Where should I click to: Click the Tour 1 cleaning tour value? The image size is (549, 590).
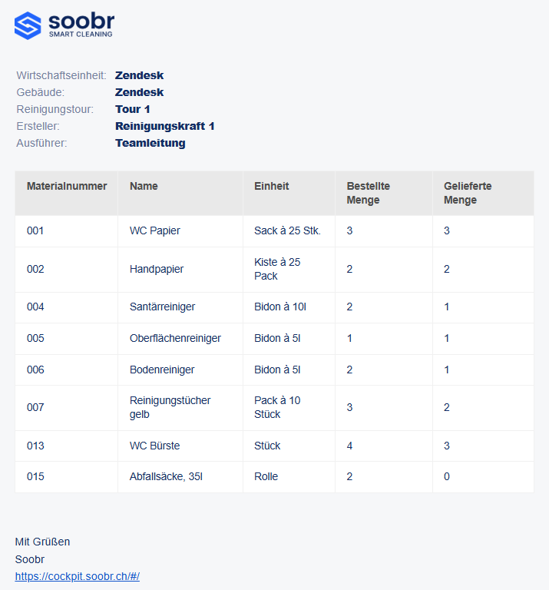click(132, 109)
